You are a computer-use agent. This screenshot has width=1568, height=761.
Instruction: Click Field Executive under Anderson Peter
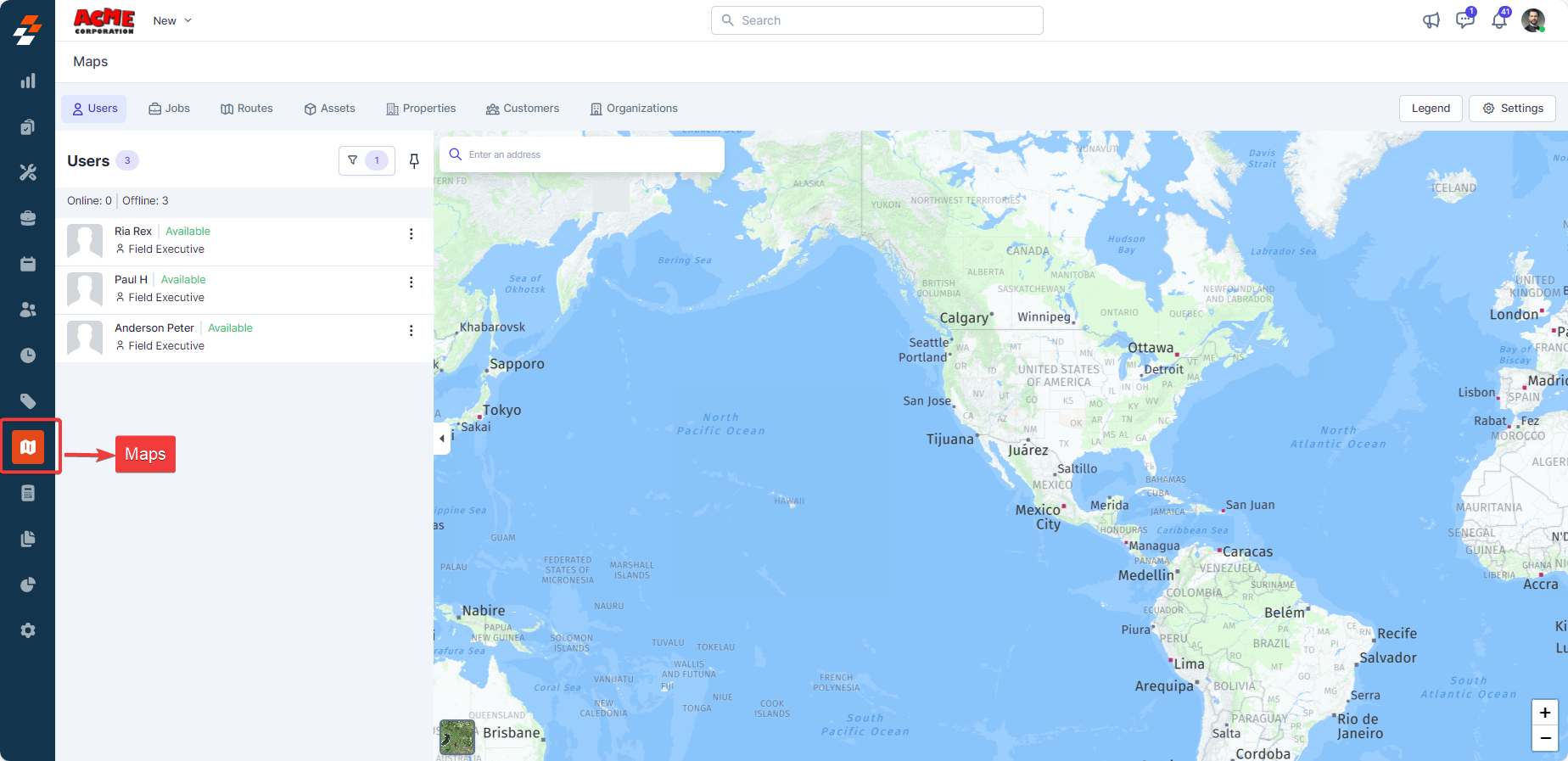coord(166,346)
